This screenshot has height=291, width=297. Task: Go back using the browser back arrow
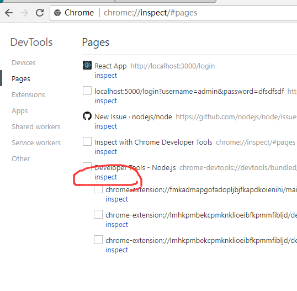coord(9,13)
